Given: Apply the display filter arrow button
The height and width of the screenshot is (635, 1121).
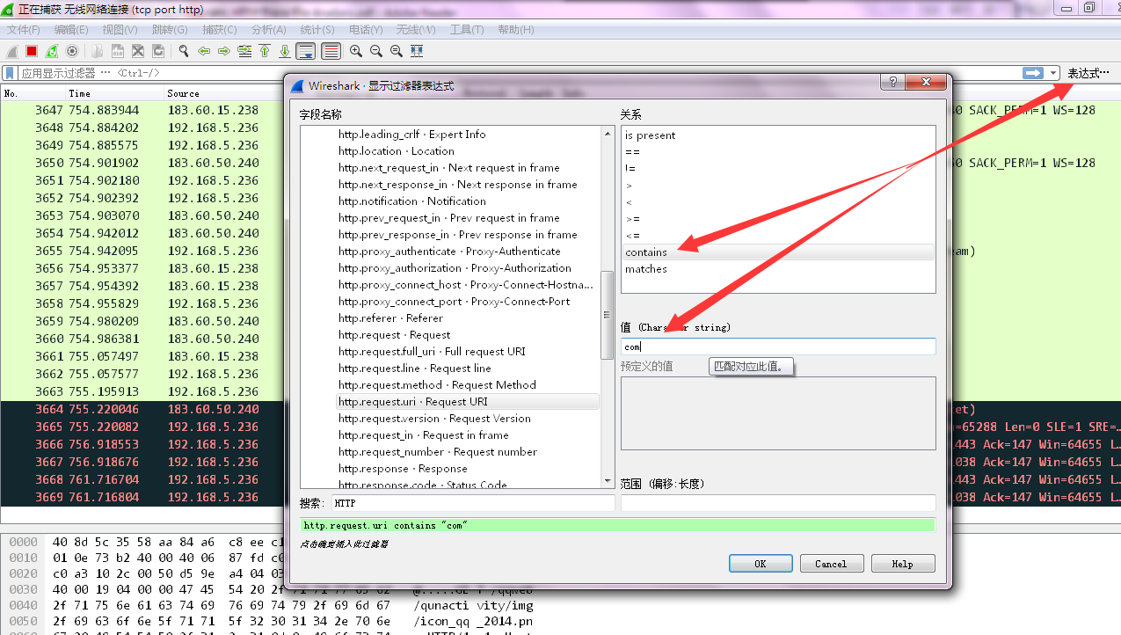Looking at the screenshot, I should click(1032, 73).
